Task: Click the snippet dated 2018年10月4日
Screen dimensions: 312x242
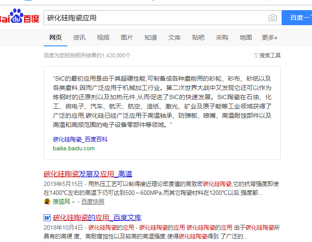Action: (x=162, y=232)
